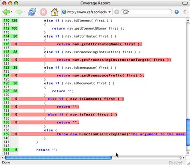The width and height of the screenshot is (190, 165).
Task: Click the highlighted isComment condition line
Action: click(x=86, y=99)
